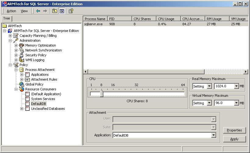This screenshot has width=250, height=153.
Task: Expand the Capacity Planning / Billing node
Action: click(x=10, y=36)
